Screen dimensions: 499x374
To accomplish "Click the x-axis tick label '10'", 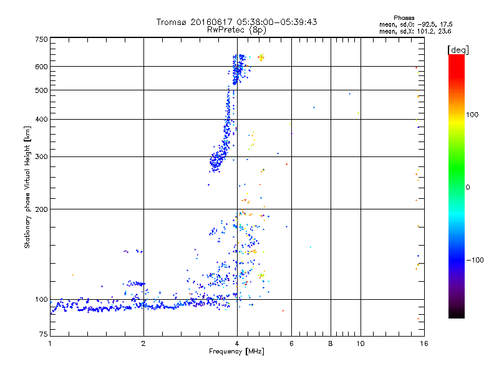I will 361,343.
